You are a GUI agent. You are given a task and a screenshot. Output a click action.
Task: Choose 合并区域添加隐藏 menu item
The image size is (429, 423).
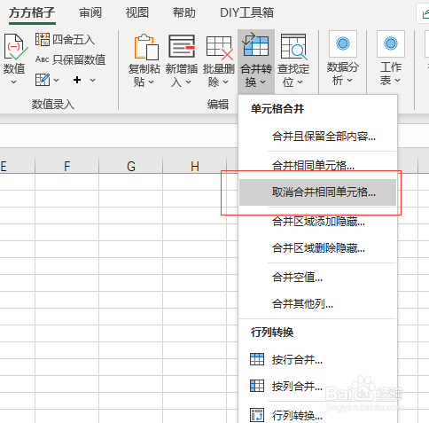(317, 221)
